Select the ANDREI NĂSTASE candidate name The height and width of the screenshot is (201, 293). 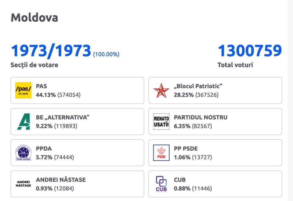[x=61, y=180]
